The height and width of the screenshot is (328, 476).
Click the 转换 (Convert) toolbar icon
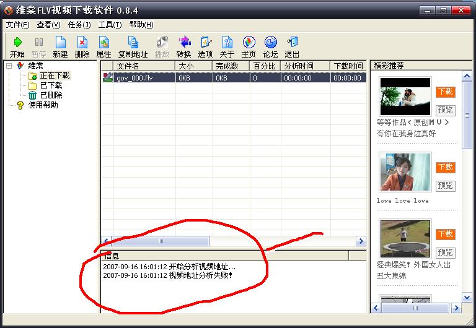pyautogui.click(x=184, y=42)
